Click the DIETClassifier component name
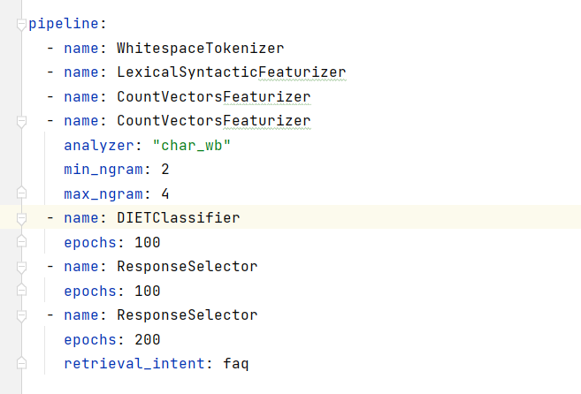 coord(178,217)
